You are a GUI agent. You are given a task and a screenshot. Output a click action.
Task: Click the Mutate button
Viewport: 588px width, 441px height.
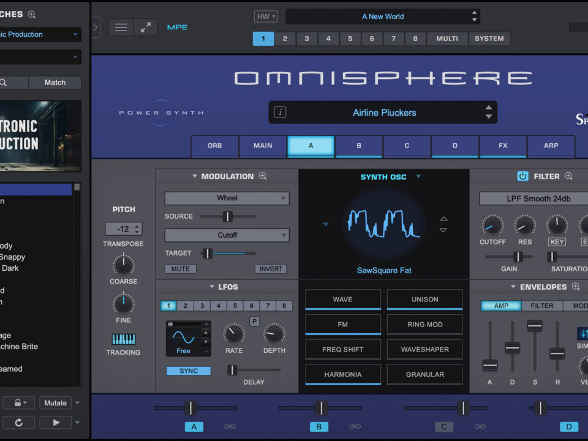(55, 403)
